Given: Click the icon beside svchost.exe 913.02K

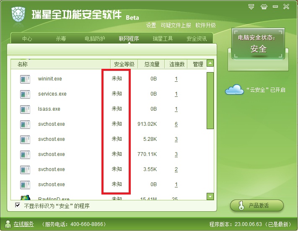Looking at the screenshot, I should [25, 125].
